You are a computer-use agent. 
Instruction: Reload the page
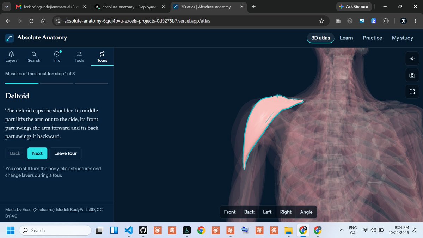coord(31,21)
